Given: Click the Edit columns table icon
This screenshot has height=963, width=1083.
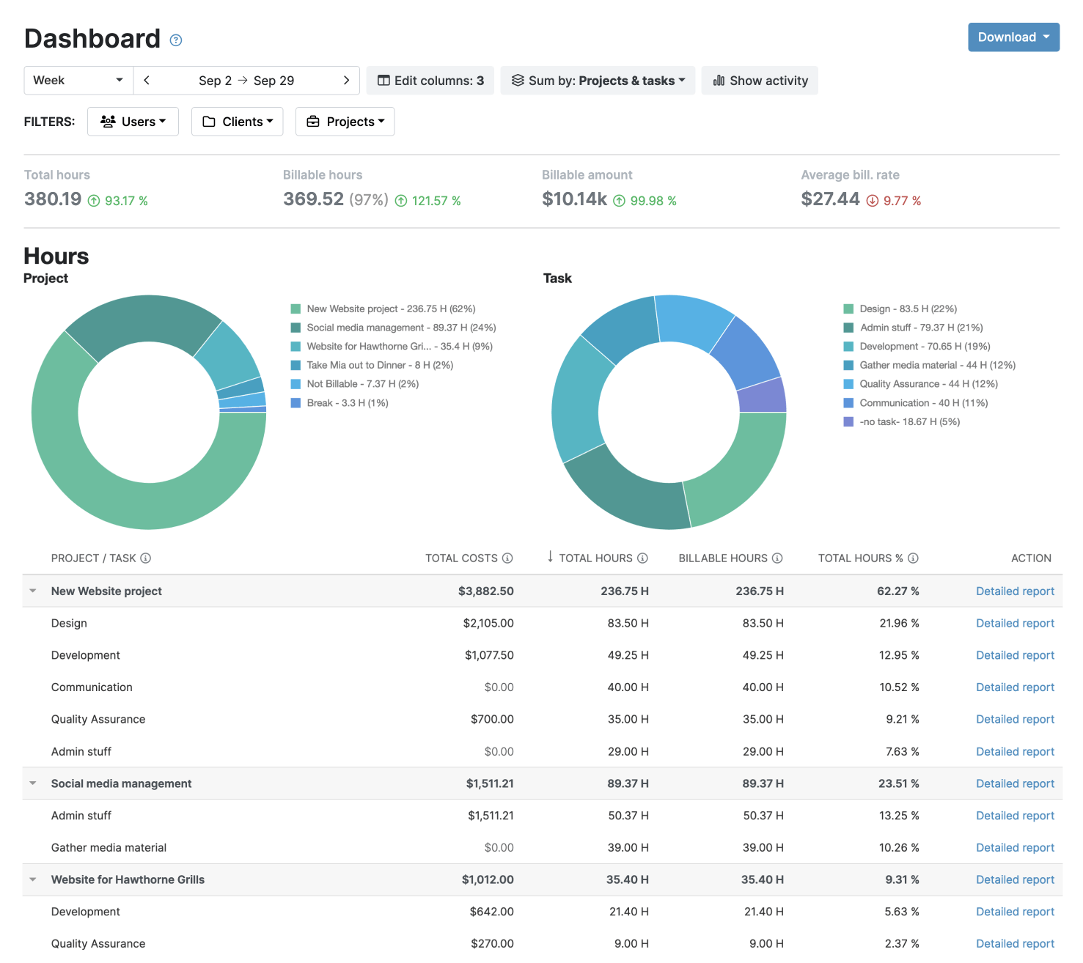Looking at the screenshot, I should coord(384,81).
